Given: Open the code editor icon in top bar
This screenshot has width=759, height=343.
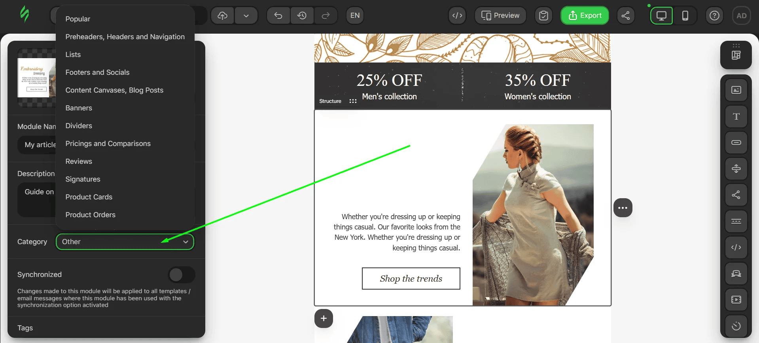Looking at the screenshot, I should click(457, 15).
